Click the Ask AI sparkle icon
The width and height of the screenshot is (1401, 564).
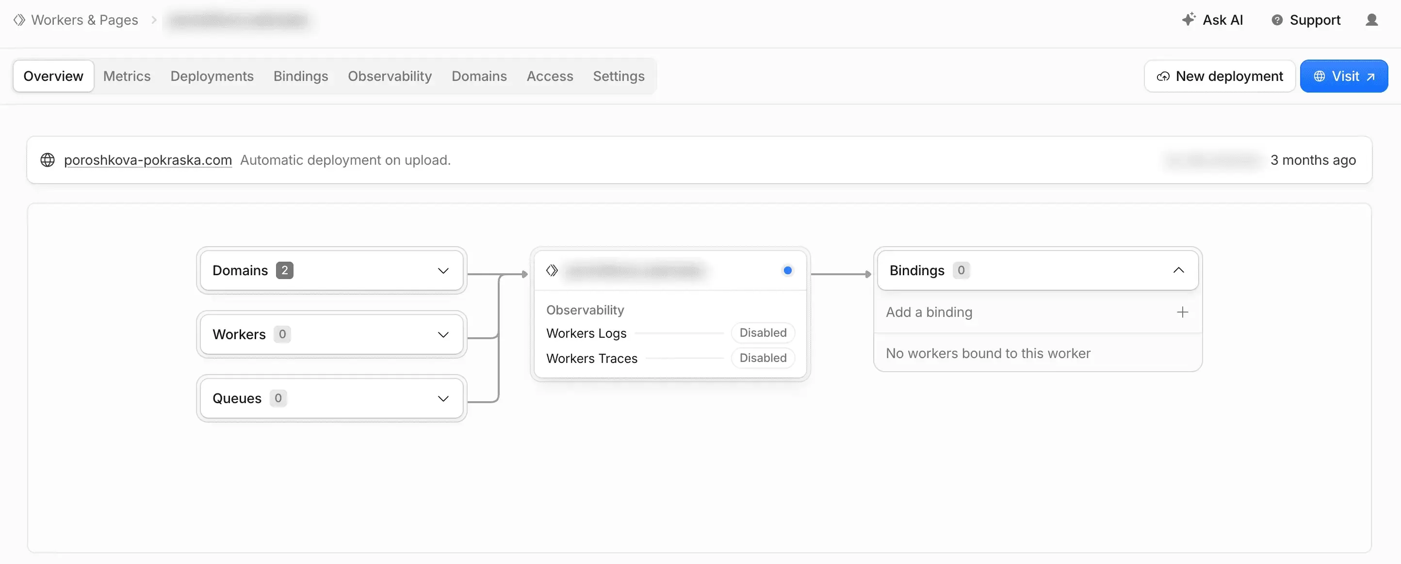pyautogui.click(x=1189, y=19)
